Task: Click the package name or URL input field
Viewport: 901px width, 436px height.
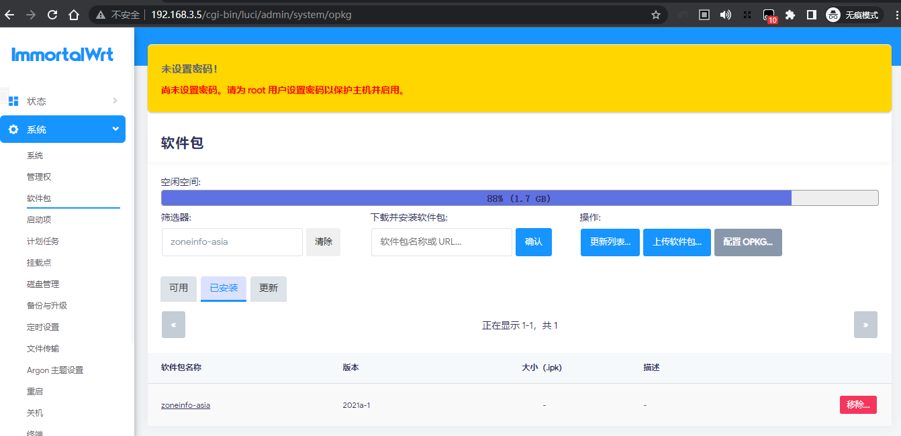Action: point(441,242)
